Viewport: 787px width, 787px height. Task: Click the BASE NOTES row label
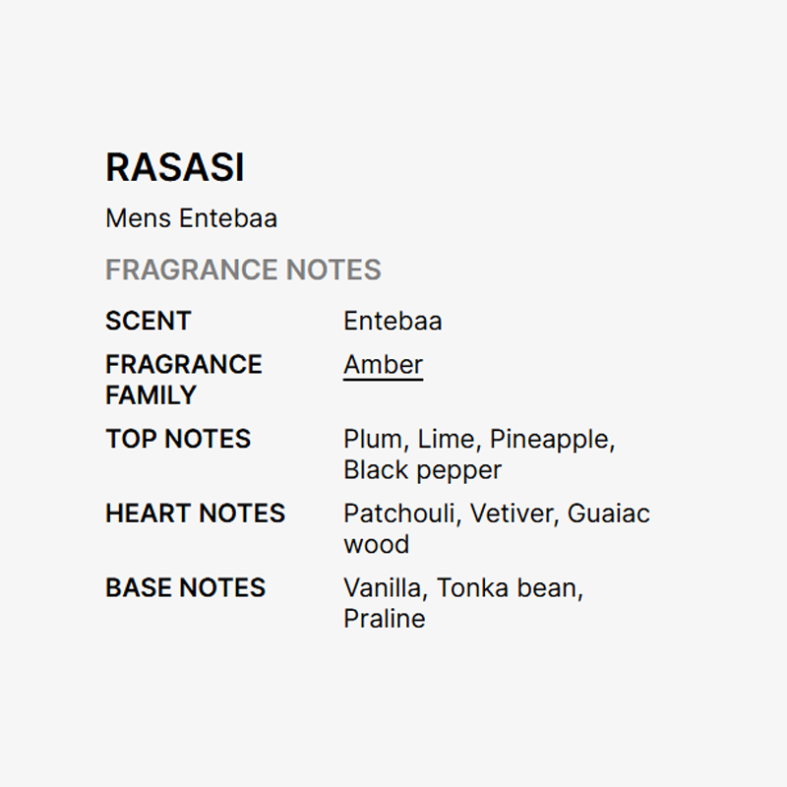(x=185, y=588)
